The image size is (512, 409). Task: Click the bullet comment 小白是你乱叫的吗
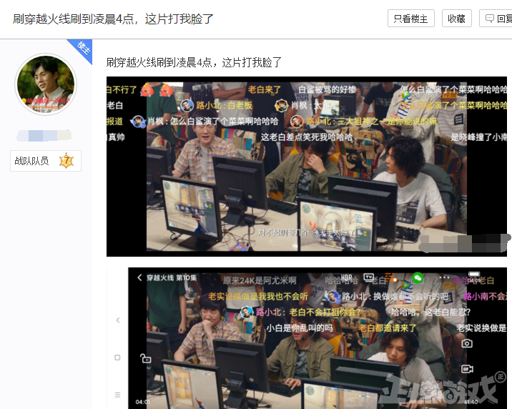tap(300, 327)
